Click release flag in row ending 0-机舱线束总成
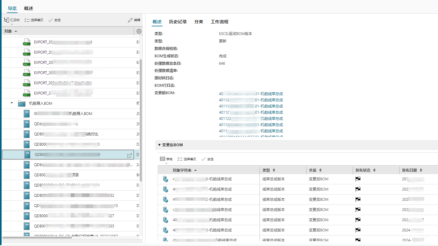Screen dimensions: 438x246 pyautogui.click(x=358, y=179)
